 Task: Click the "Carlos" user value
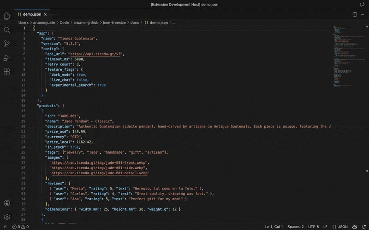click(78, 194)
